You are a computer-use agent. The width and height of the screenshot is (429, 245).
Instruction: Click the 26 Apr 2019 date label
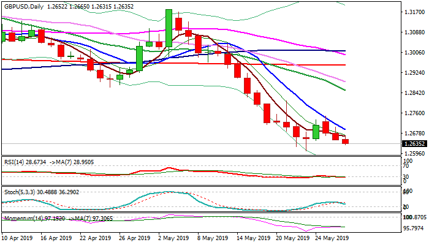(x=134, y=238)
